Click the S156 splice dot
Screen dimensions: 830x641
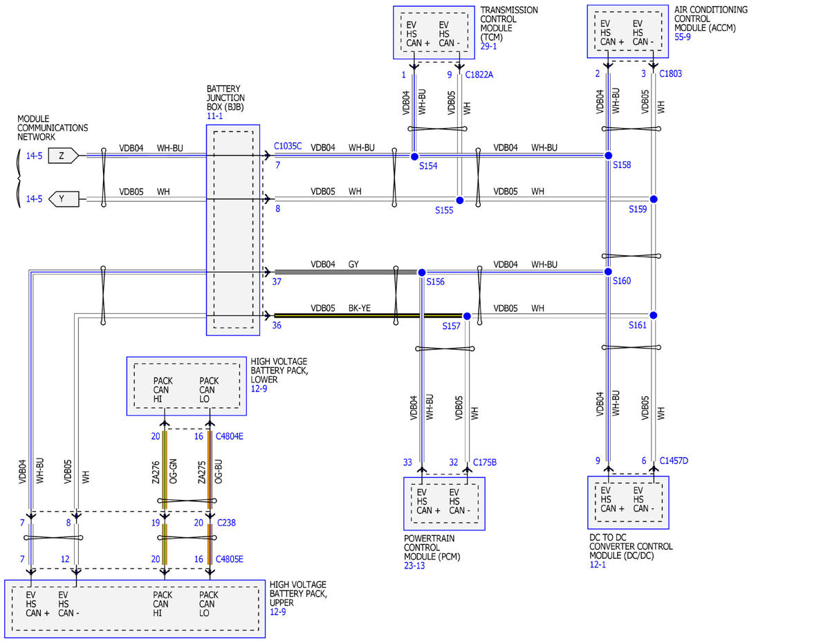[x=422, y=272]
